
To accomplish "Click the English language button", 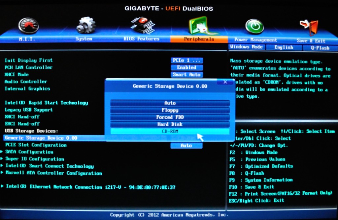I will [x=284, y=47].
